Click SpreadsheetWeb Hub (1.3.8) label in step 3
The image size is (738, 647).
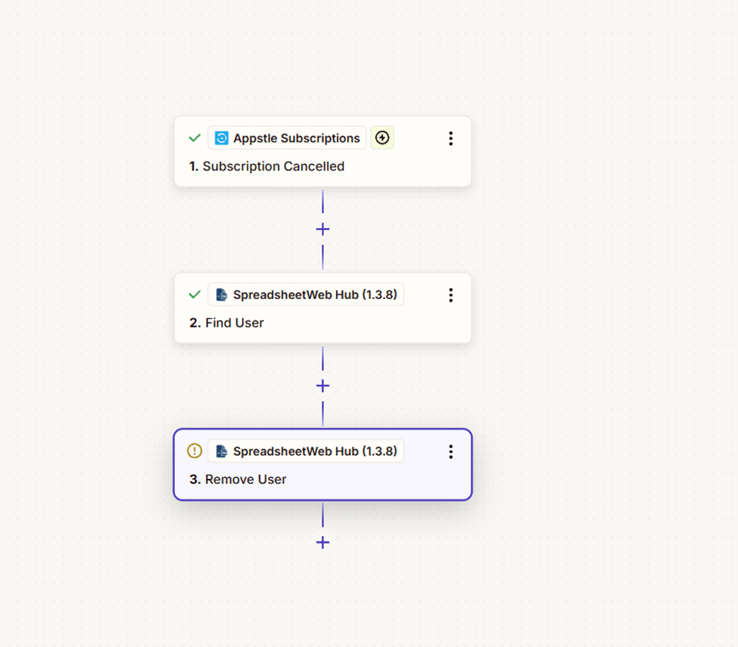315,451
